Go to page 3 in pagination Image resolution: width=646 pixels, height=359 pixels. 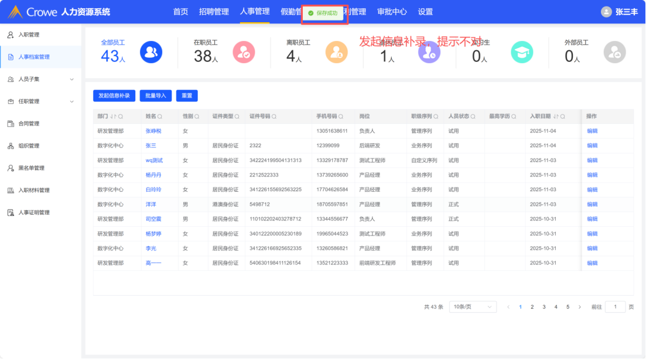(544, 307)
